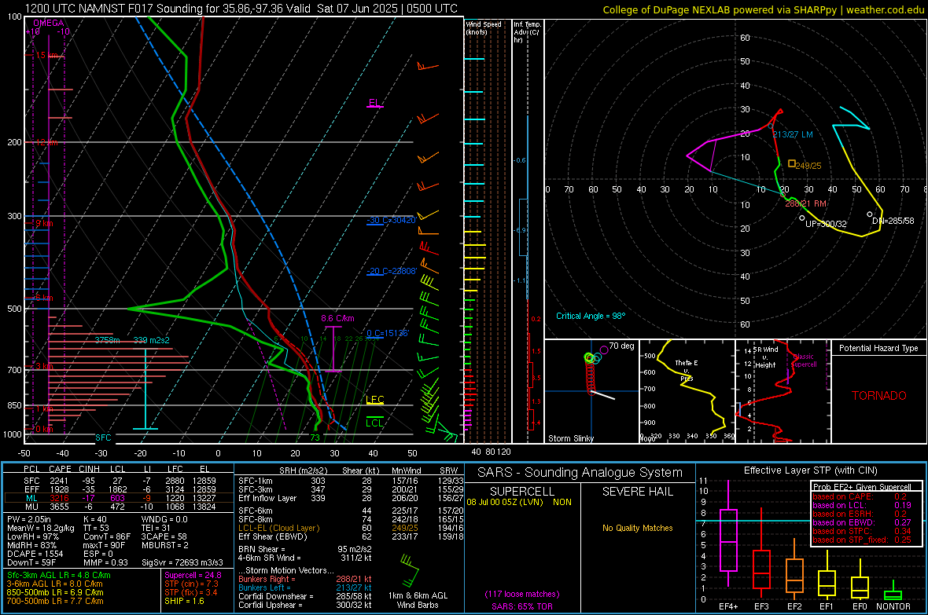Click the STP (cin) = 7.3 parameter
The image size is (928, 615).
click(191, 584)
